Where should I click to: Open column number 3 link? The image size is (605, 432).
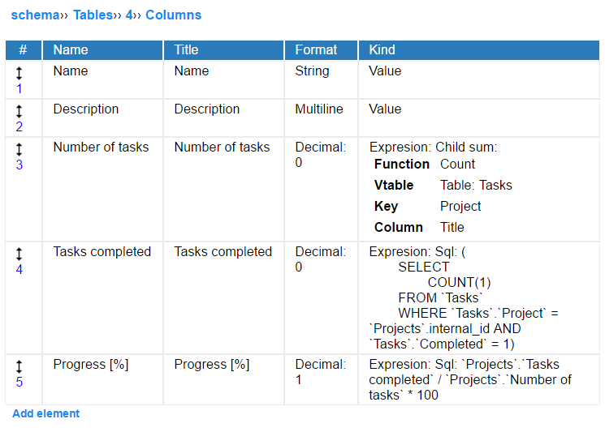click(x=19, y=165)
